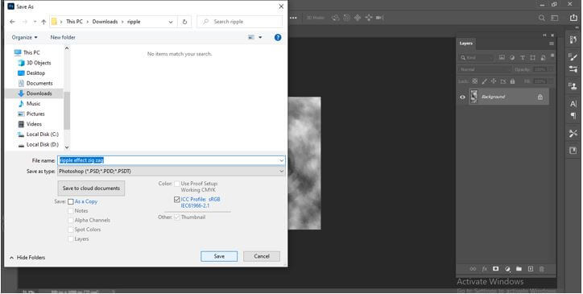Hide the Background layer with eye icon

pyautogui.click(x=462, y=97)
